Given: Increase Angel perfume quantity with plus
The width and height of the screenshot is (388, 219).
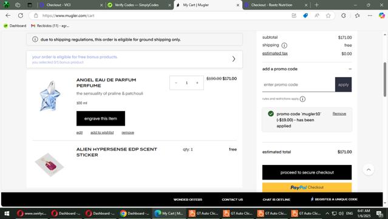Looking at the screenshot, I should pos(197,83).
